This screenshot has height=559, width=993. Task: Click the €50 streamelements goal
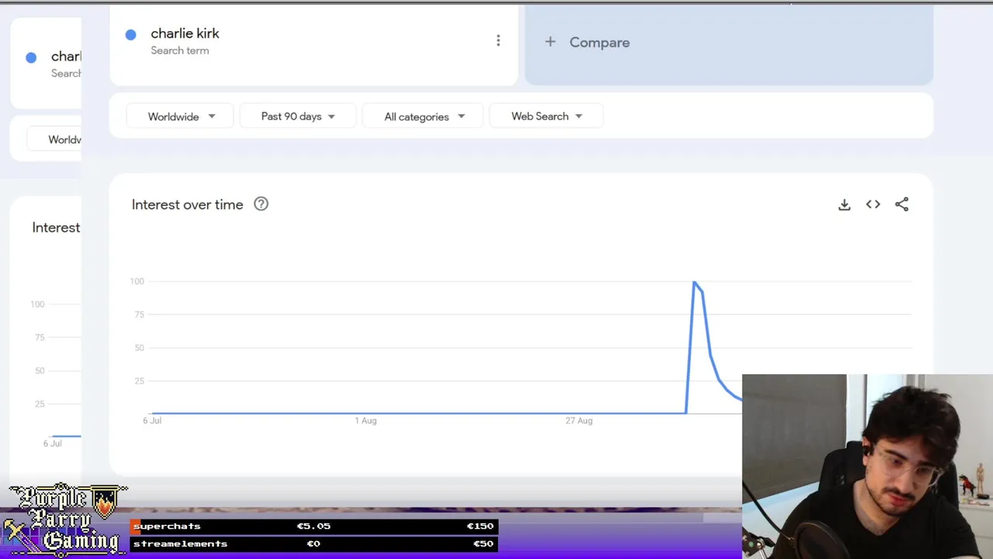(483, 543)
